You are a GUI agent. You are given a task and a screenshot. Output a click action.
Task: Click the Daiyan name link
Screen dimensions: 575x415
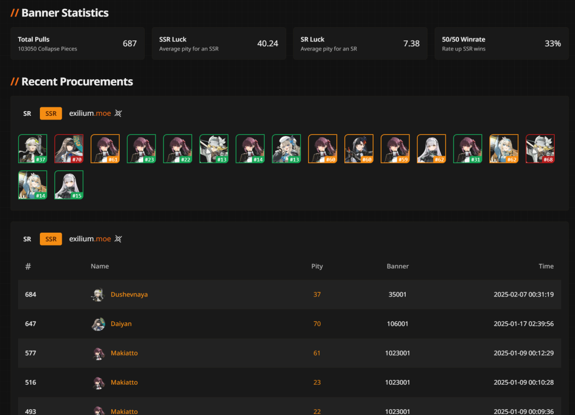tap(121, 324)
